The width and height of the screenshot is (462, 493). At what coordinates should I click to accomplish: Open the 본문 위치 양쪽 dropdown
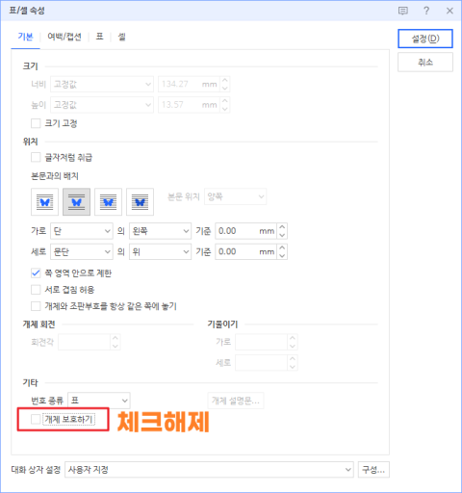coord(235,196)
